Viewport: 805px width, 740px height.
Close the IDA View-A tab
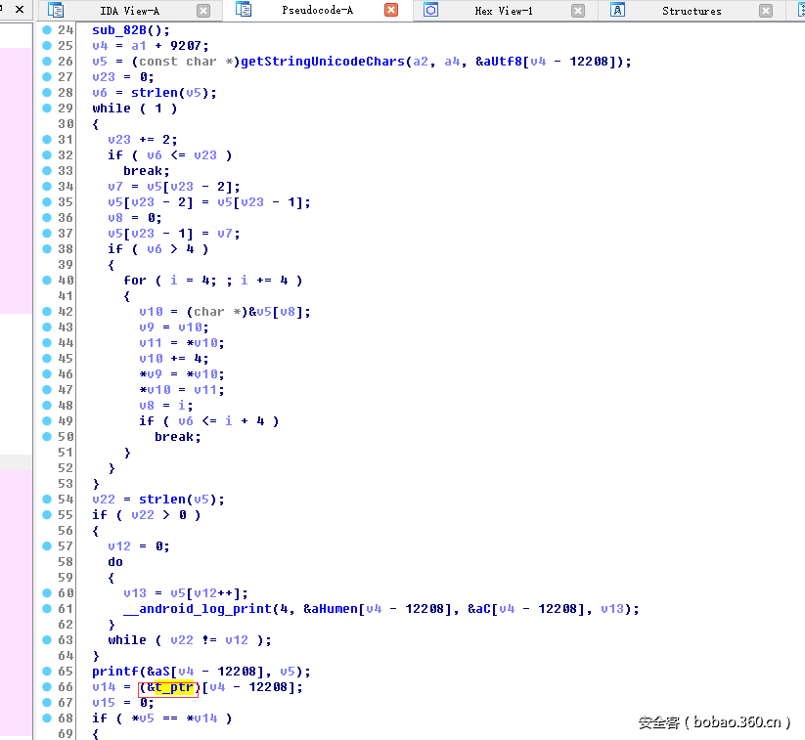203,11
